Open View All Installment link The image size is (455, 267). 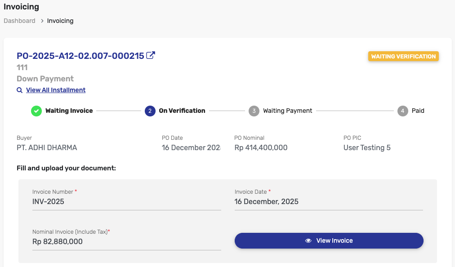coord(56,90)
